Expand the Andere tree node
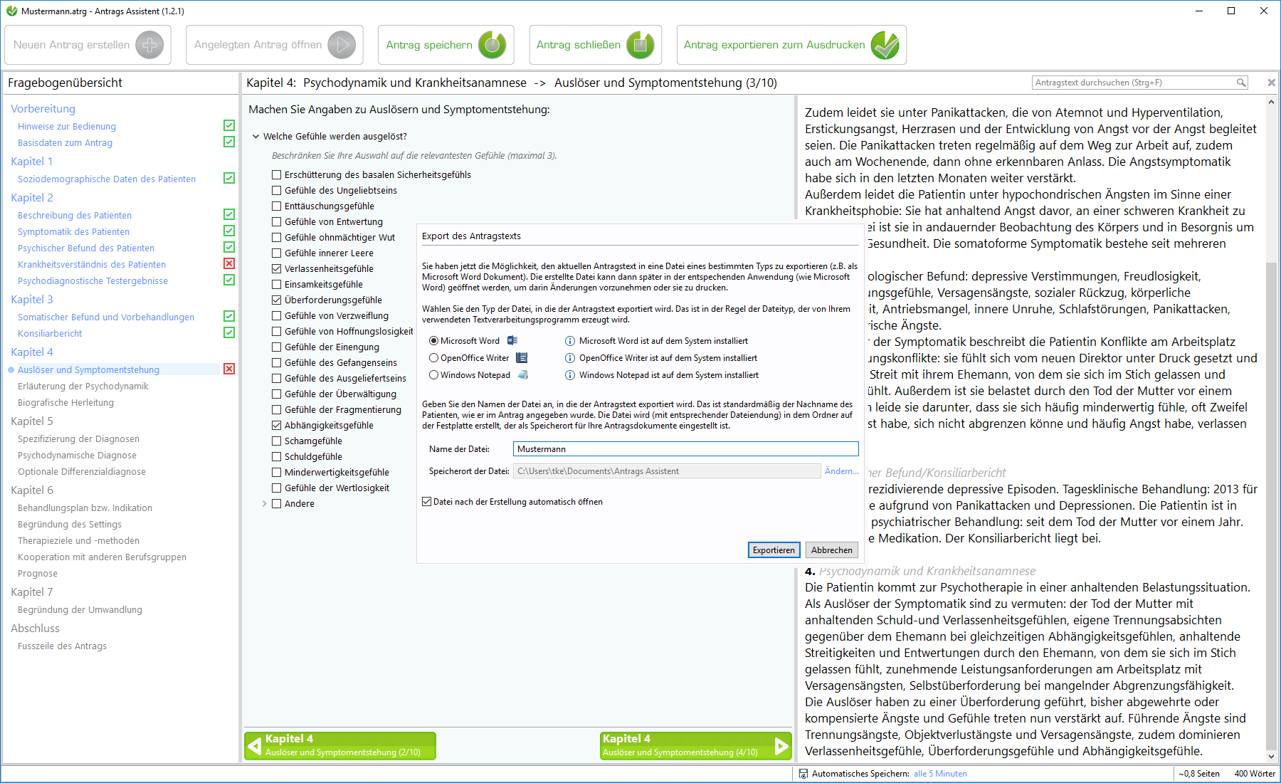The width and height of the screenshot is (1281, 783). (x=265, y=504)
